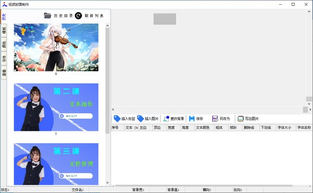
Task: Click thumbnail caption number 0
Action: coord(56,74)
